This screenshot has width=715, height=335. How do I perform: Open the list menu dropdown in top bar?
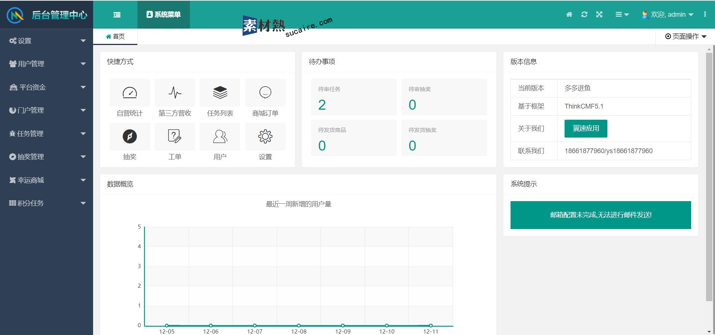pyautogui.click(x=622, y=15)
